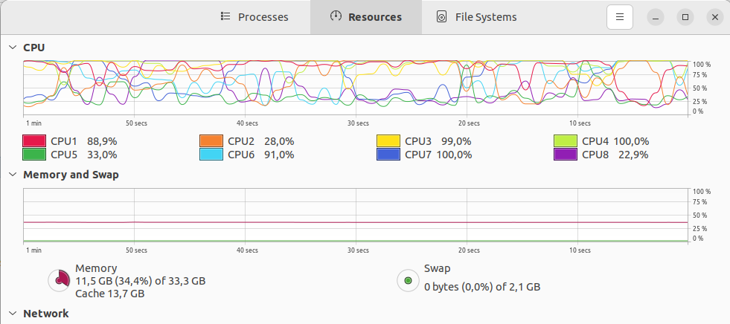
Task: Click the CPU6 91,0% label
Action: (x=261, y=155)
